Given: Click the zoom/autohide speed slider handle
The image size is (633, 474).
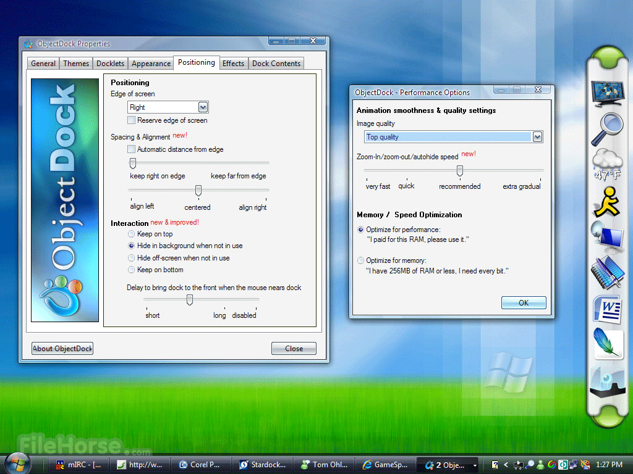Looking at the screenshot, I should pos(459,171).
